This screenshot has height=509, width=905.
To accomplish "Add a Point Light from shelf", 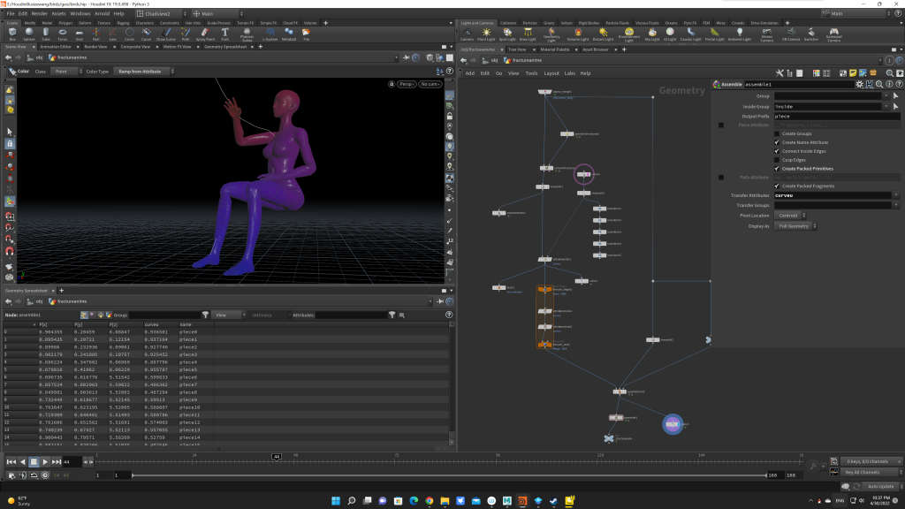I will pos(486,34).
